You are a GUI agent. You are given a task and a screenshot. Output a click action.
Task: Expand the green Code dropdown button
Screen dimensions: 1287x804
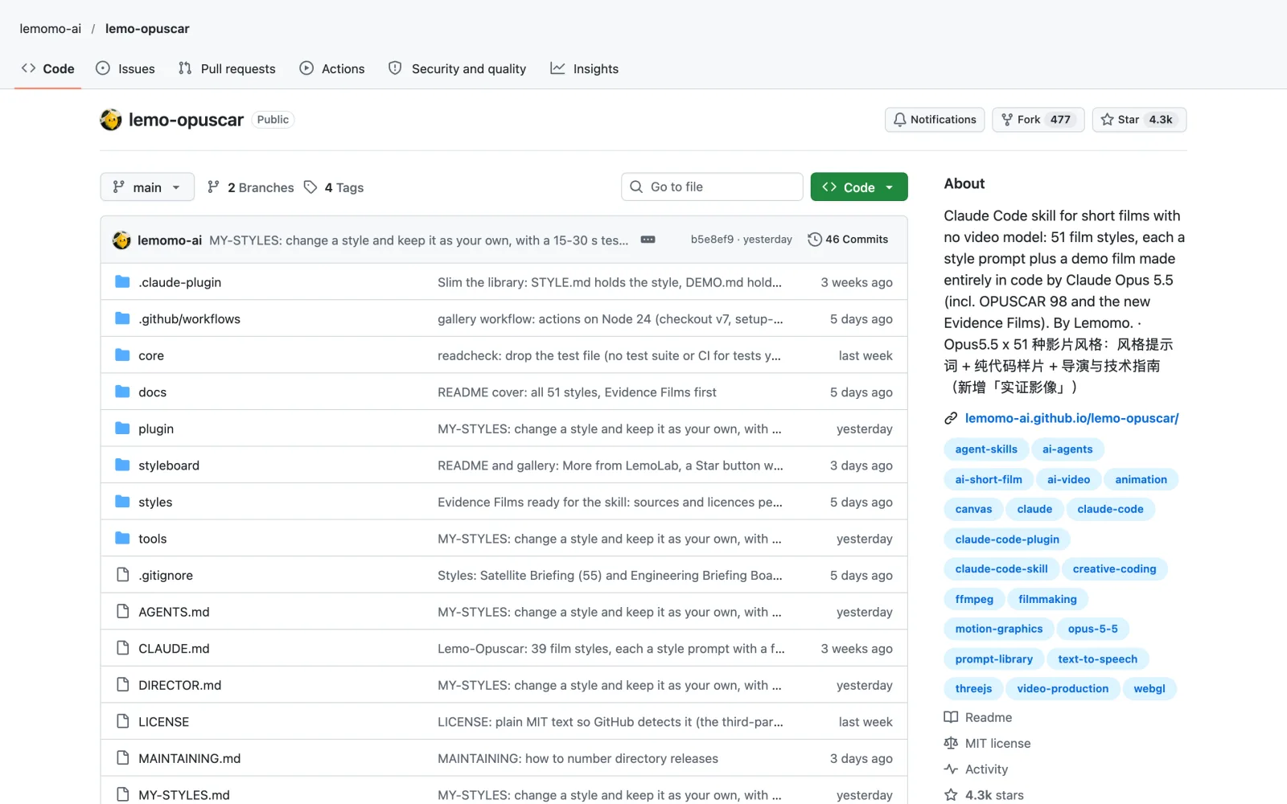[859, 187]
